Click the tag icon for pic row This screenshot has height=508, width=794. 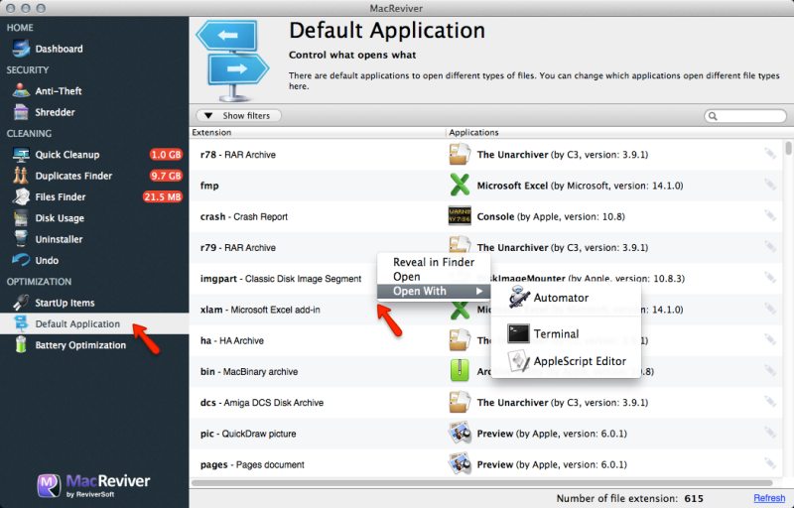770,434
